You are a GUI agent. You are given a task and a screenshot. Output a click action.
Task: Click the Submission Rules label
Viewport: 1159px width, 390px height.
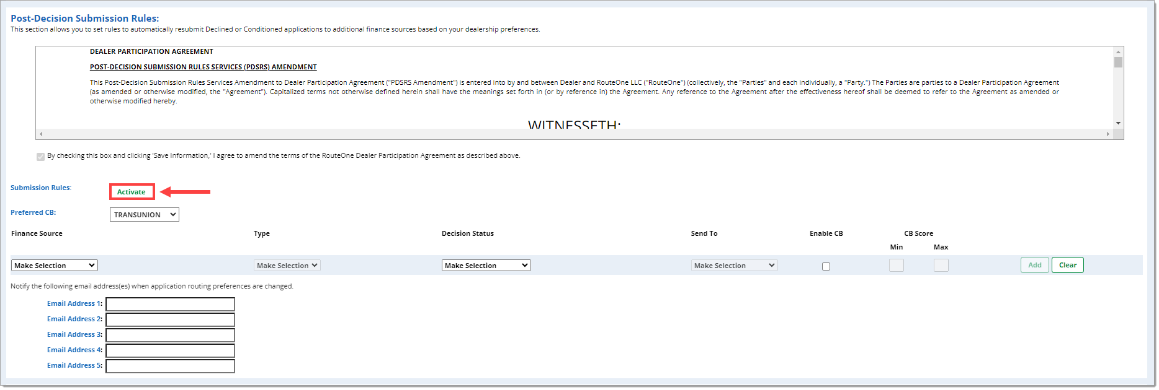(x=41, y=188)
